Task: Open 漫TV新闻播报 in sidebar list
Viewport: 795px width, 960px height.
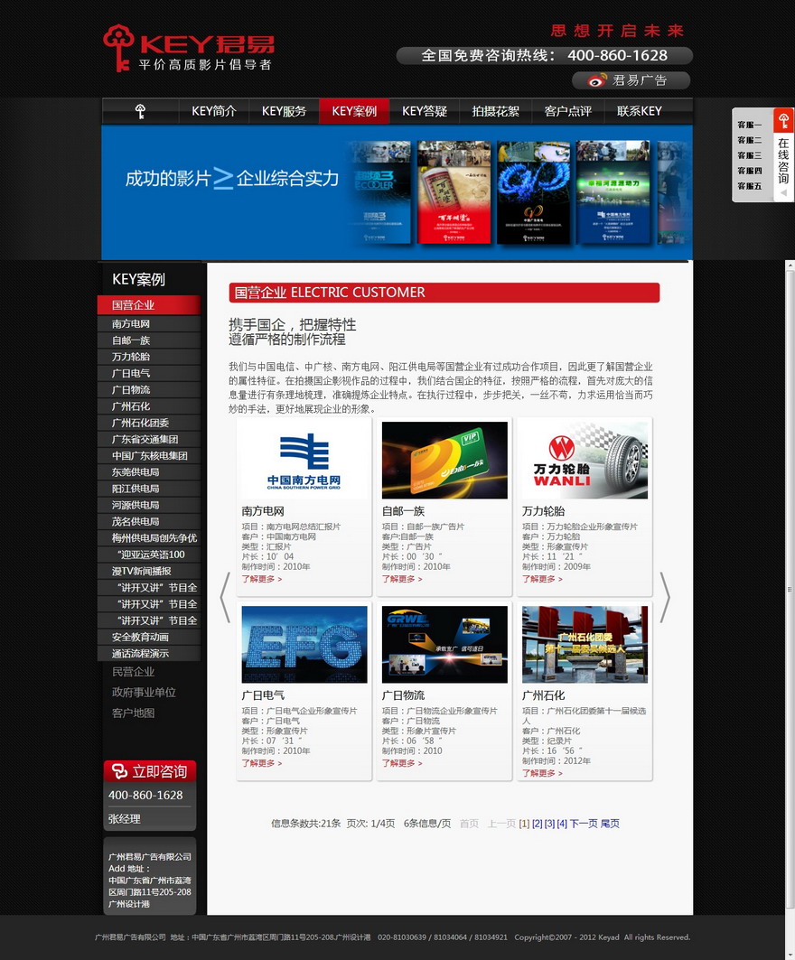Action: (x=149, y=572)
